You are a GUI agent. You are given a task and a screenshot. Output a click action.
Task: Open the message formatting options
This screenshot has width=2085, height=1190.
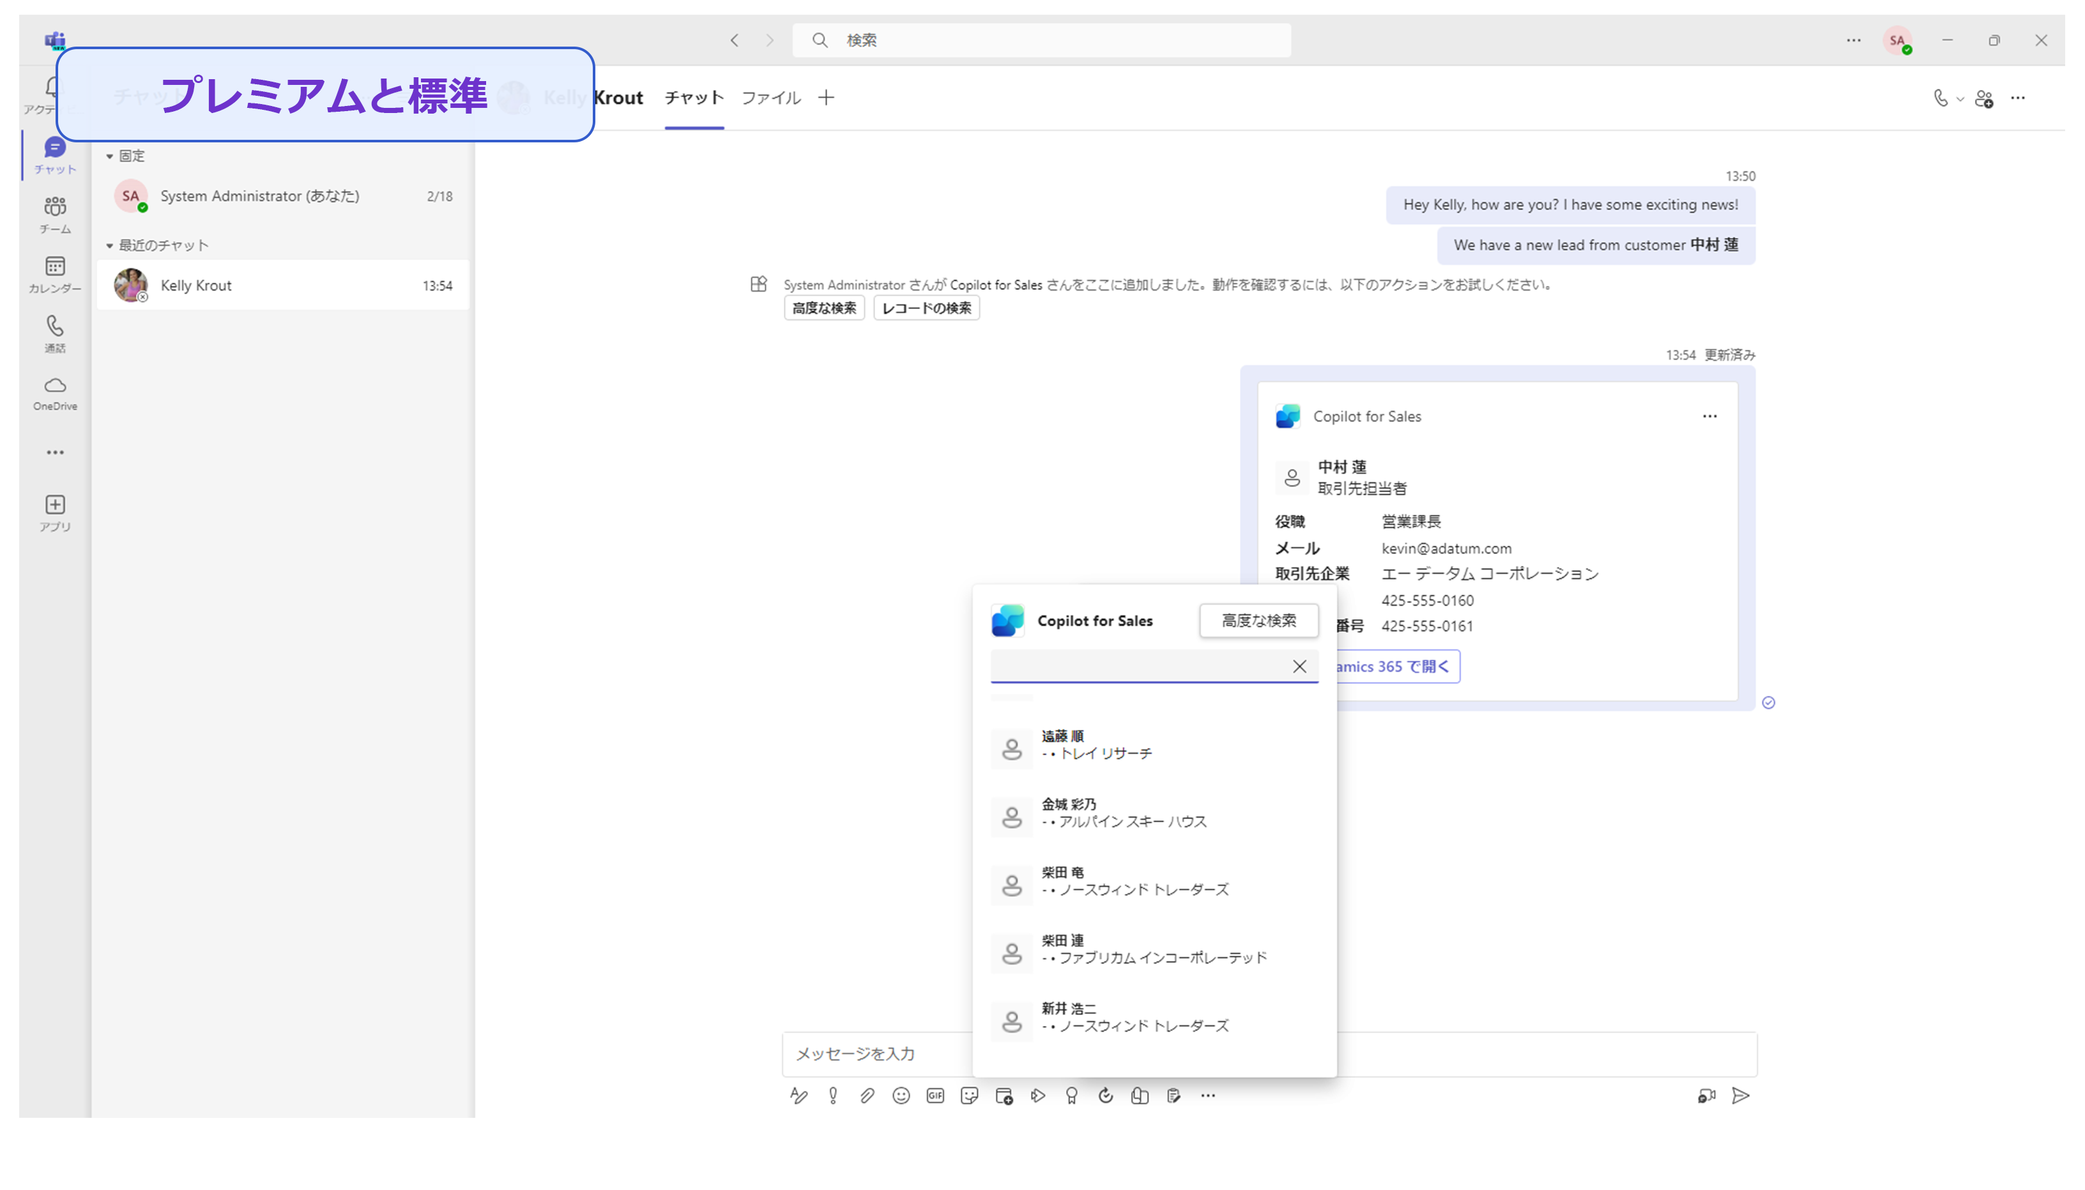coord(799,1095)
